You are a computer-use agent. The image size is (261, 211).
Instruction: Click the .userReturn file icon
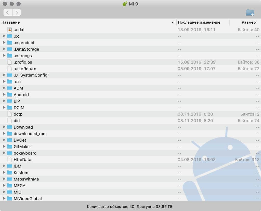(x=10, y=69)
